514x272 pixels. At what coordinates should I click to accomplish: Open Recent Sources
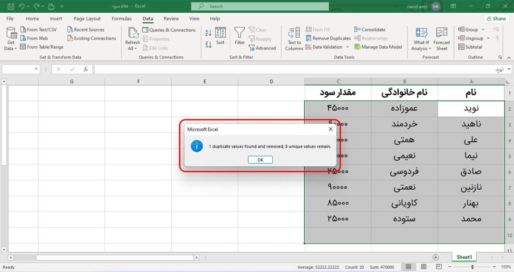[86, 29]
